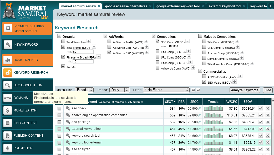This screenshot has width=274, height=155.
Task: Click the reset filter arrow icon
Action: 198,90
